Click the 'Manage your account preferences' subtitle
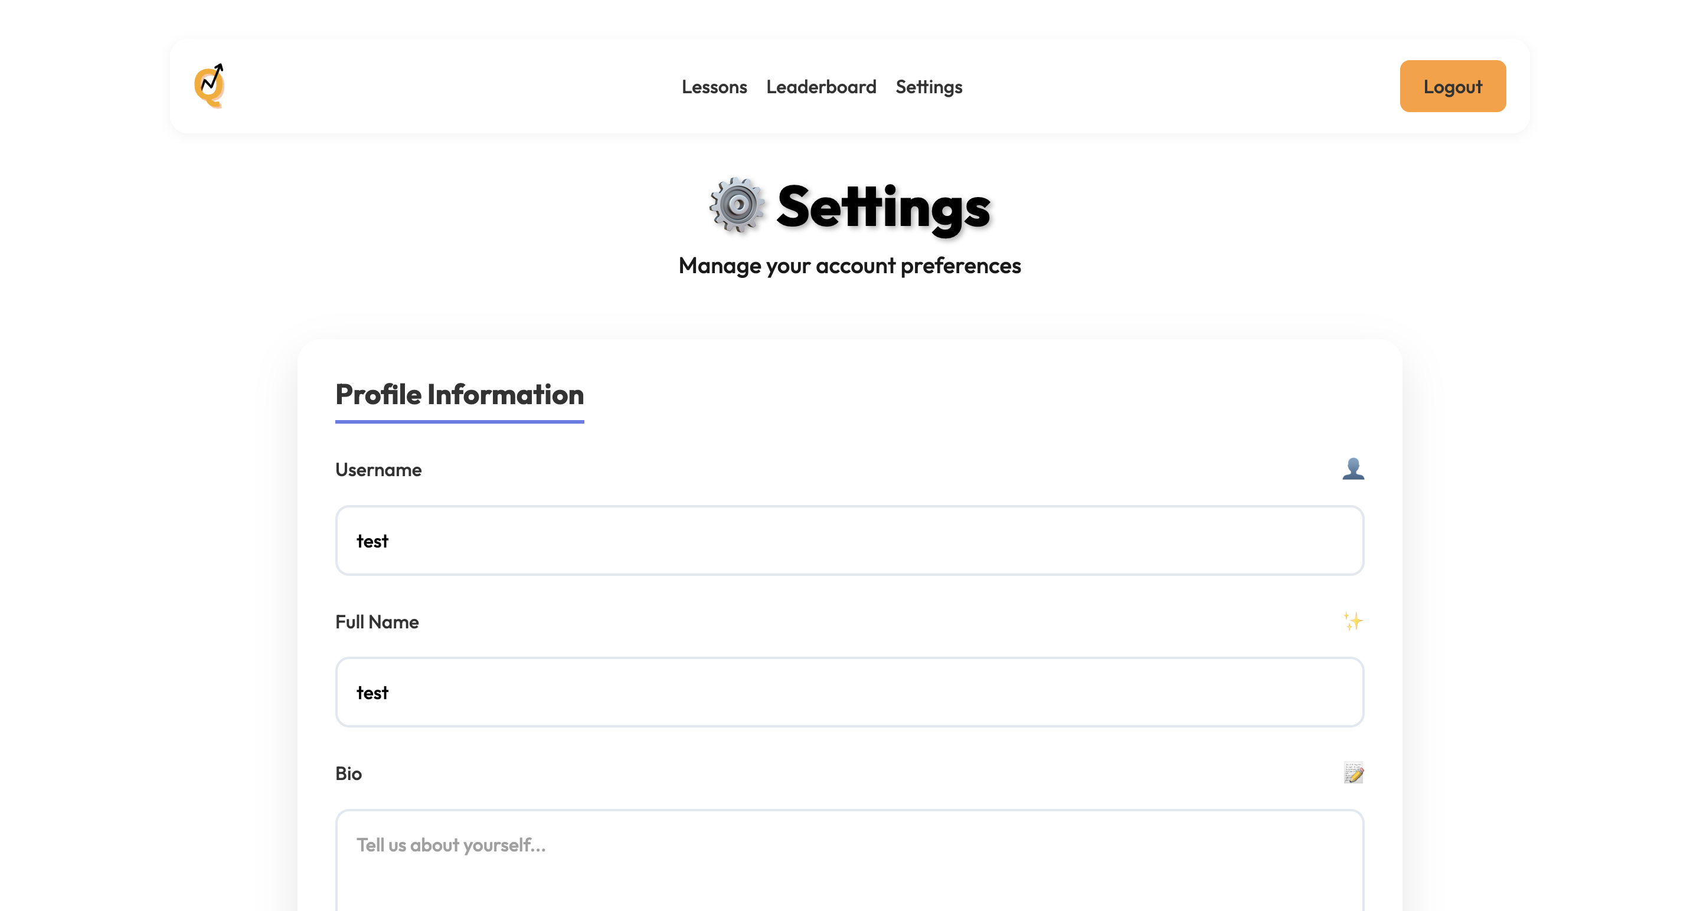This screenshot has width=1700, height=911. tap(849, 266)
